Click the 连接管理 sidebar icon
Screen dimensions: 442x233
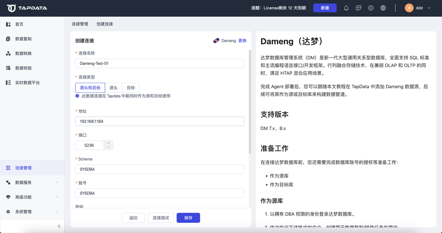pyautogui.click(x=8, y=168)
